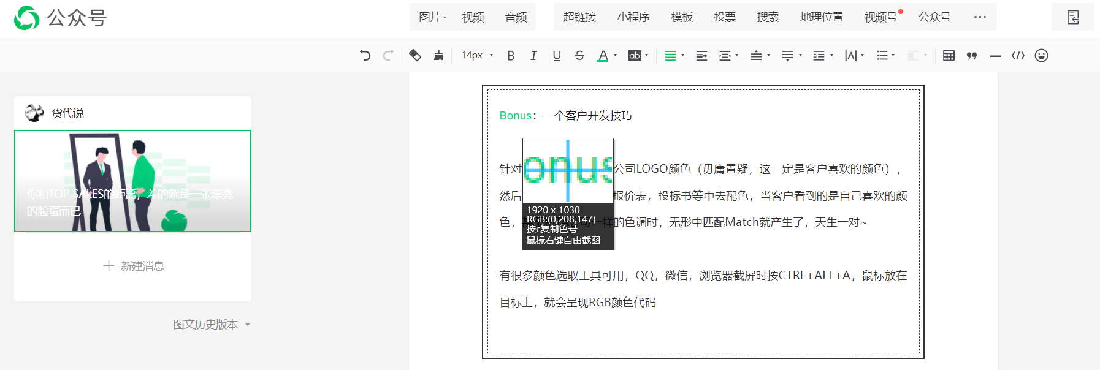Open the 超链接 menu item

[579, 17]
